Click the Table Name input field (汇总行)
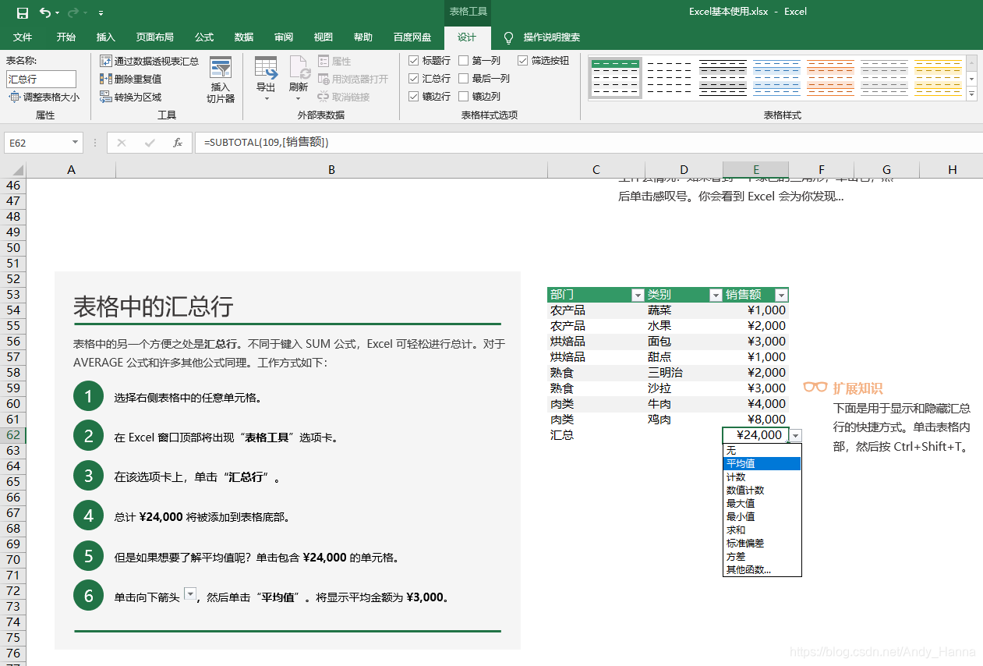This screenshot has width=983, height=666. pyautogui.click(x=41, y=79)
